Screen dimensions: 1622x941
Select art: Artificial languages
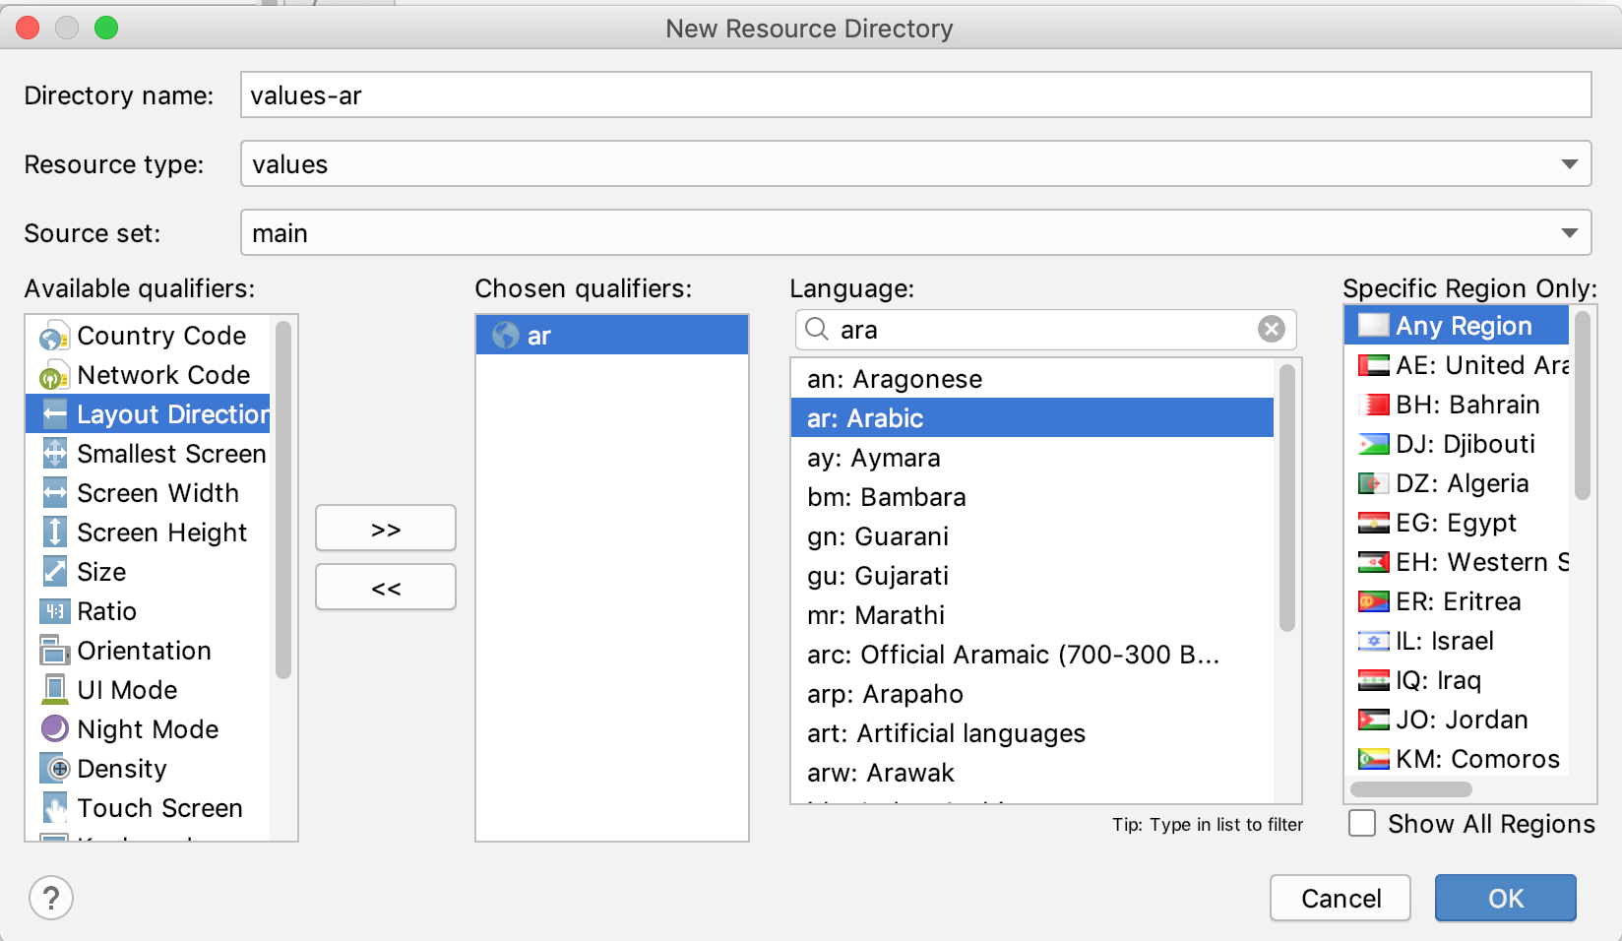(1031, 732)
